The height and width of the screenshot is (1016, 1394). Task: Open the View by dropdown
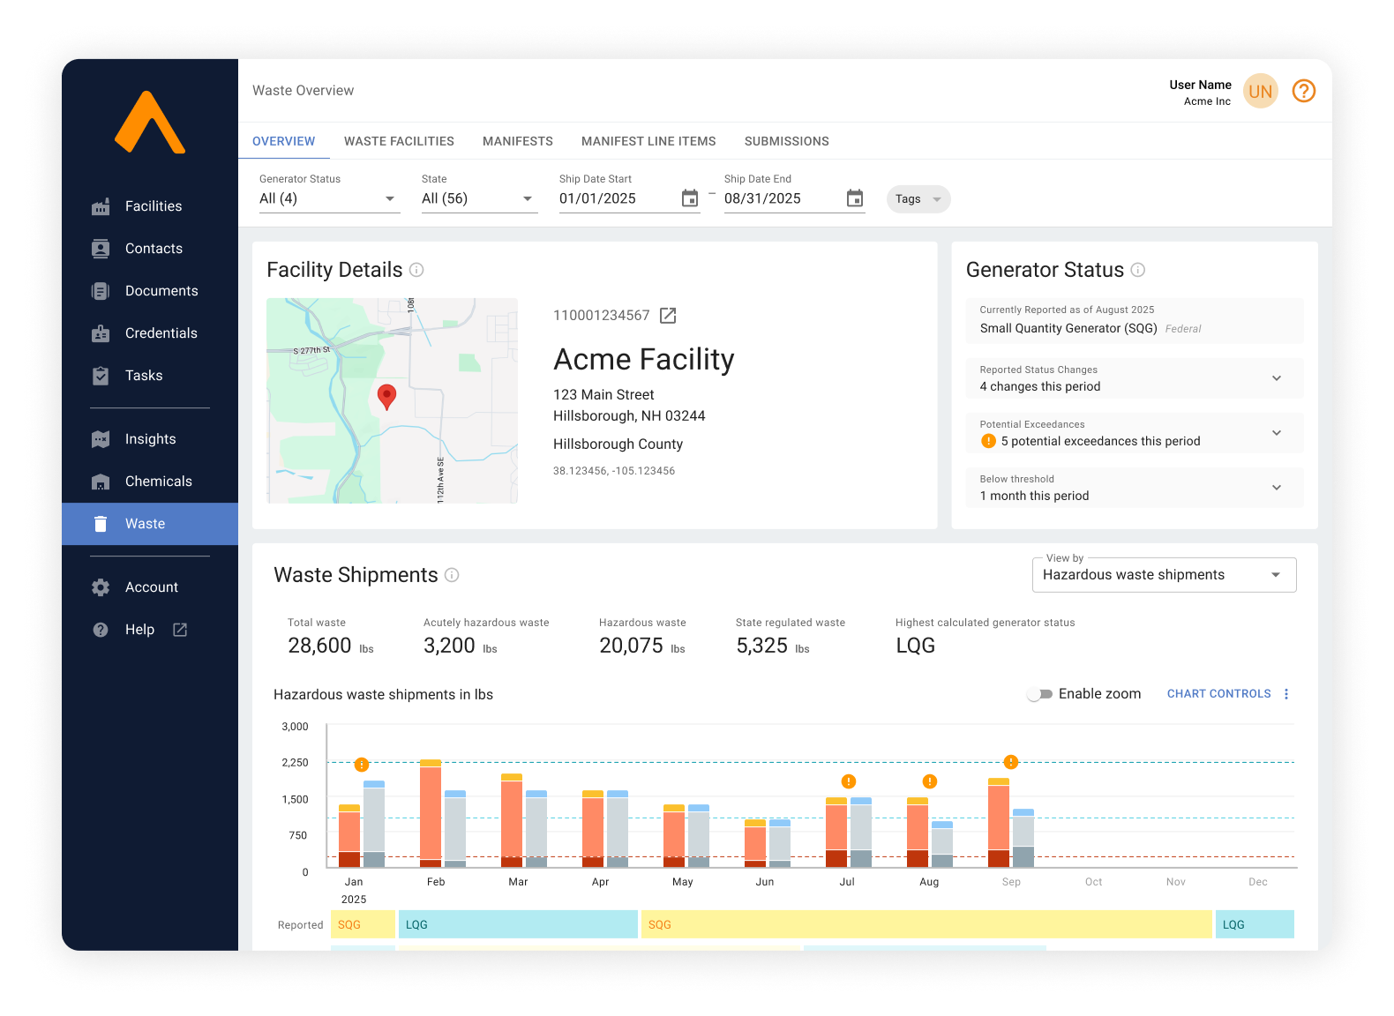(1163, 575)
